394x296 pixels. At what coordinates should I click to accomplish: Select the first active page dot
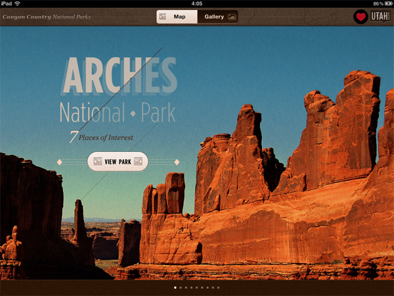[x=175, y=287]
